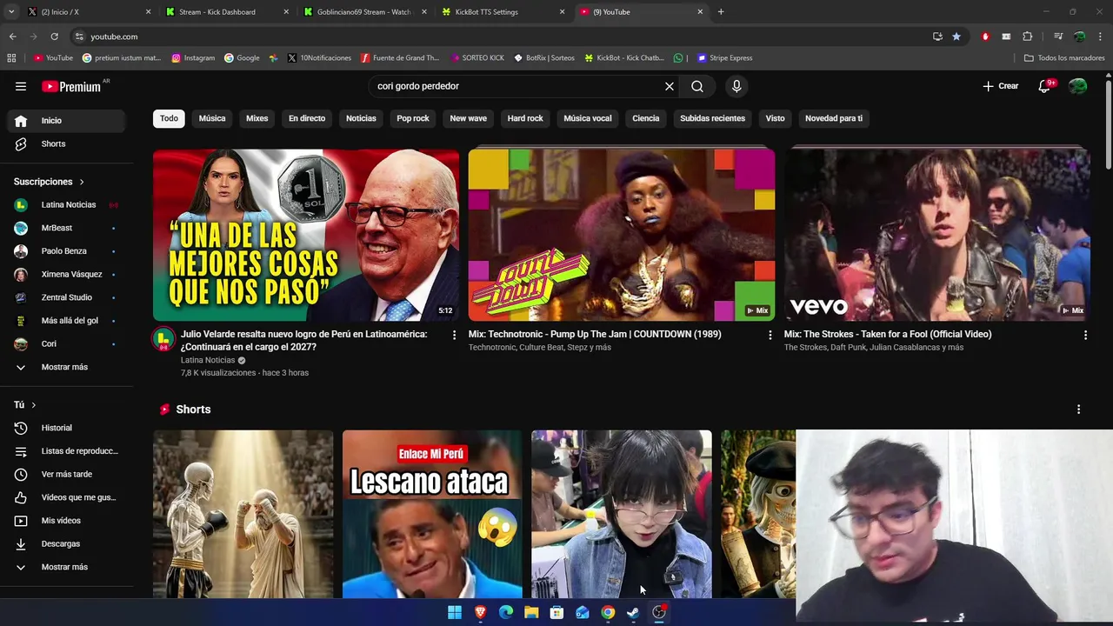
Task: Open options for The Strokes mix
Action: [1085, 335]
